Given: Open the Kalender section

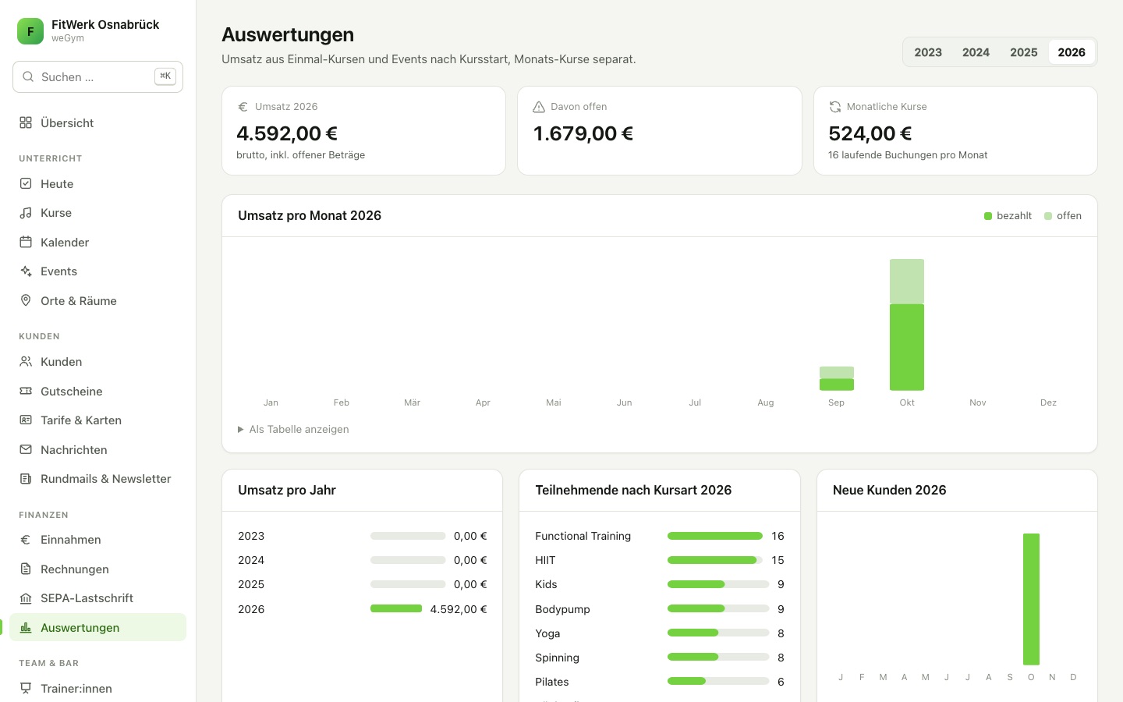Looking at the screenshot, I should 97,242.
